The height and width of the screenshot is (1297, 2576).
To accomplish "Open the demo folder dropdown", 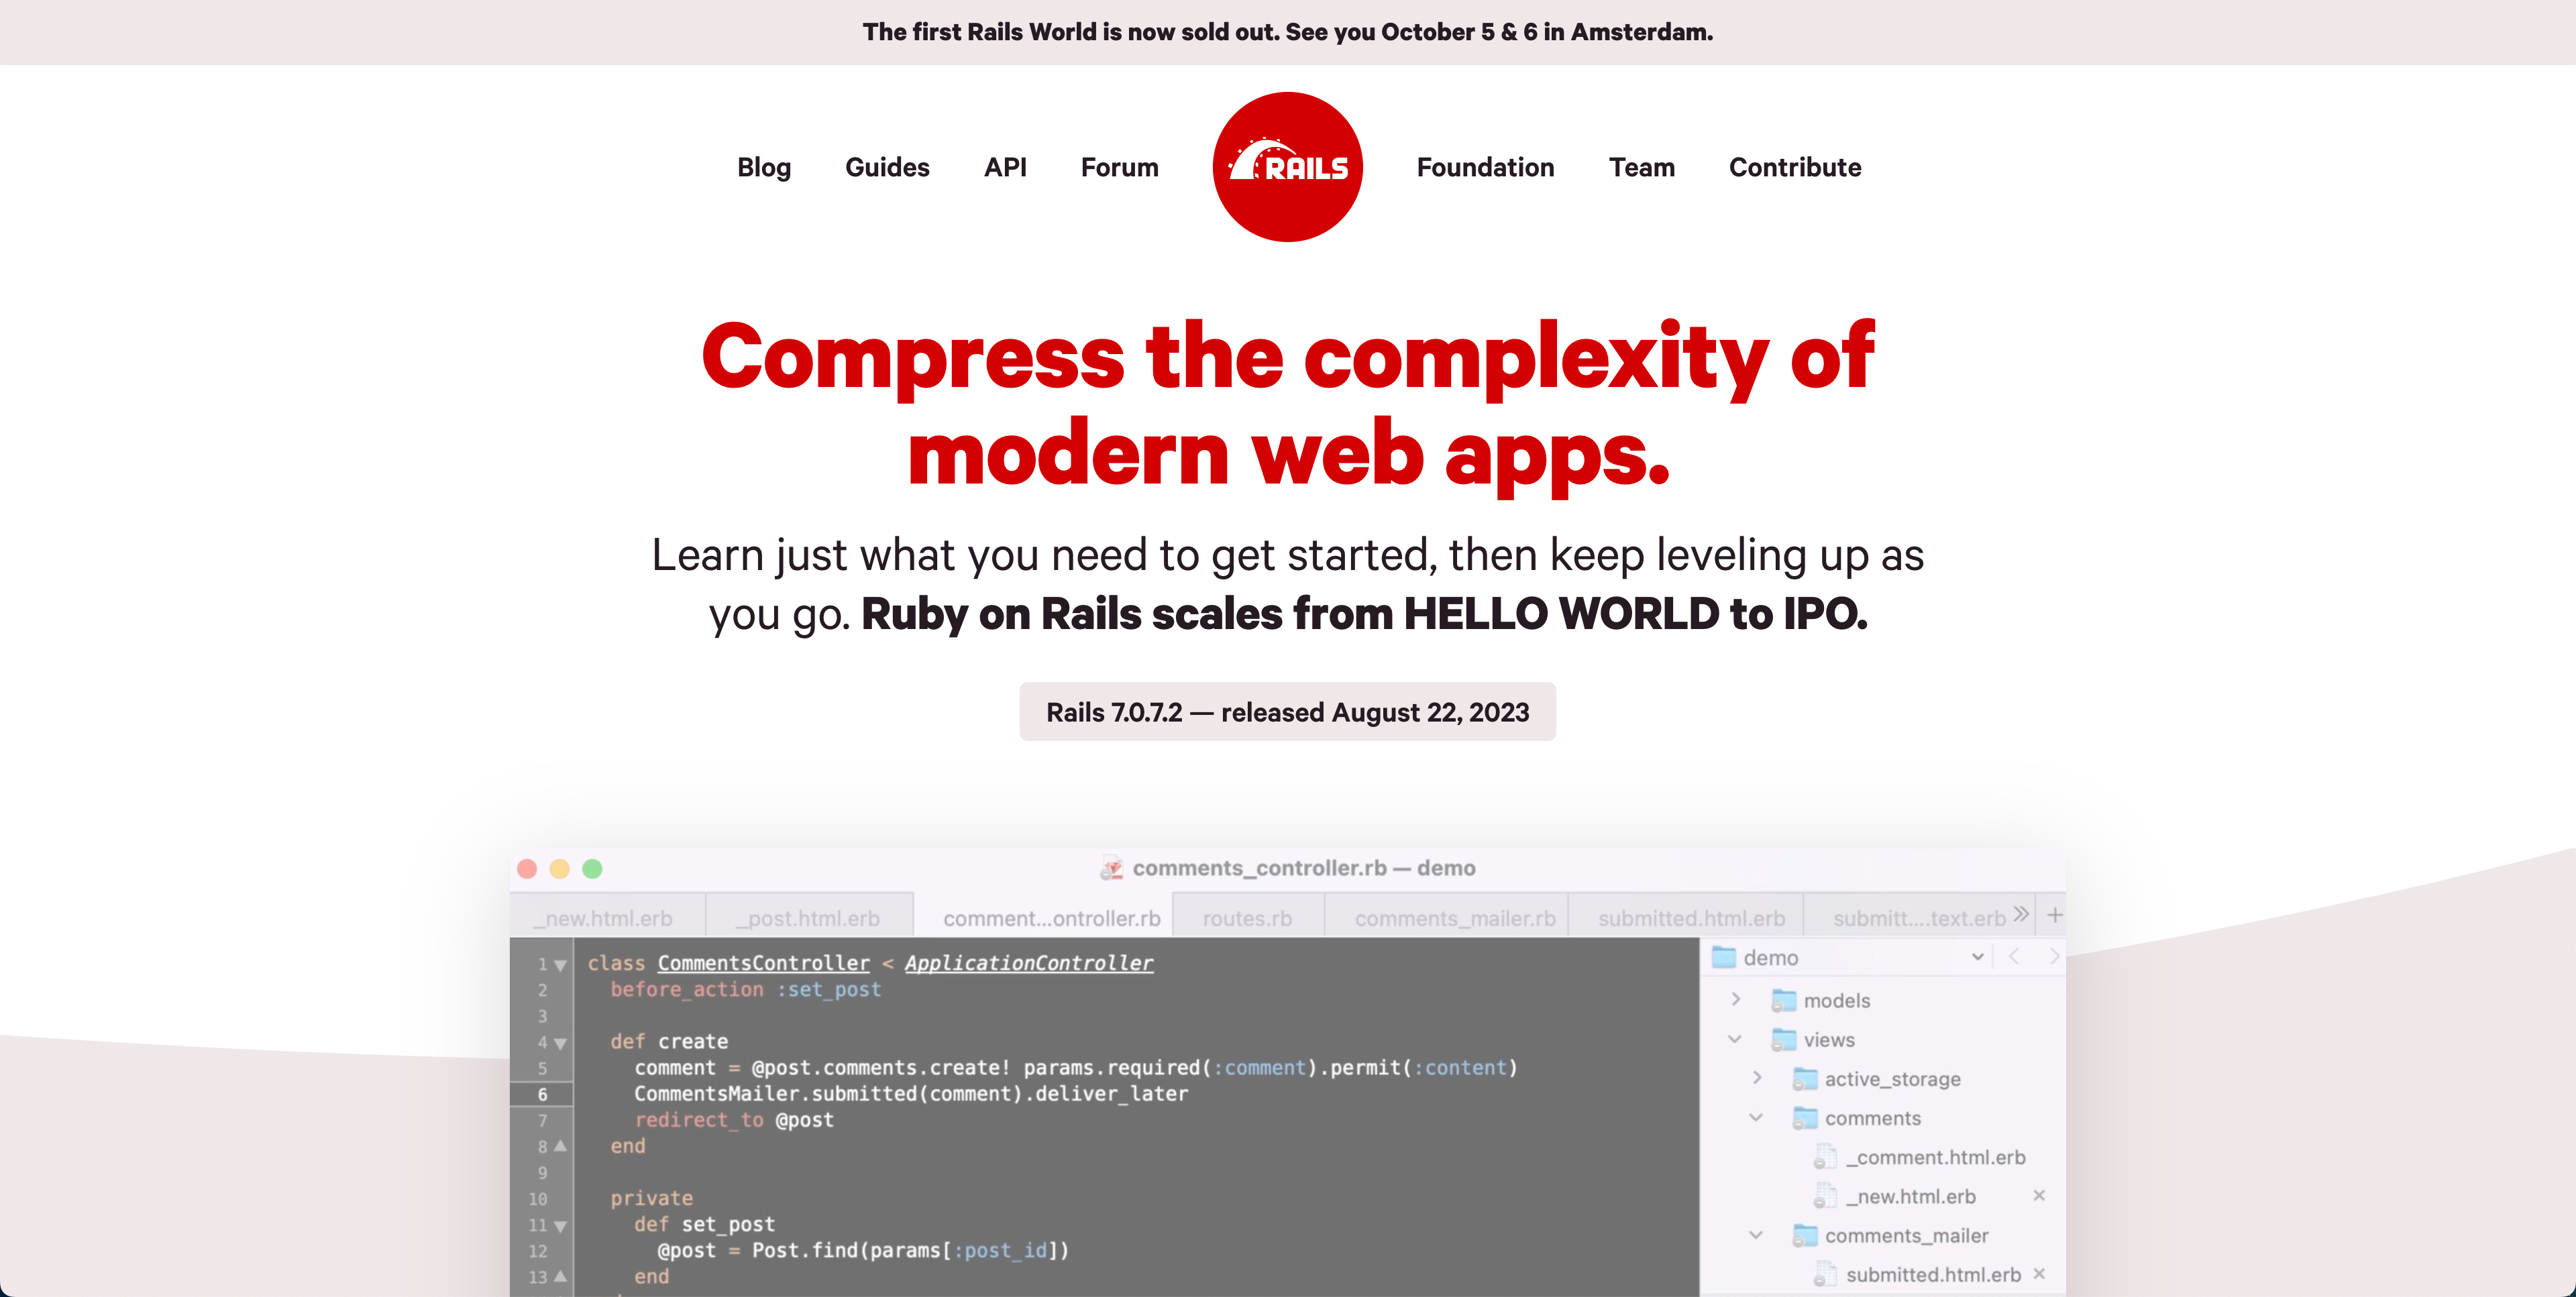I will click(1977, 957).
